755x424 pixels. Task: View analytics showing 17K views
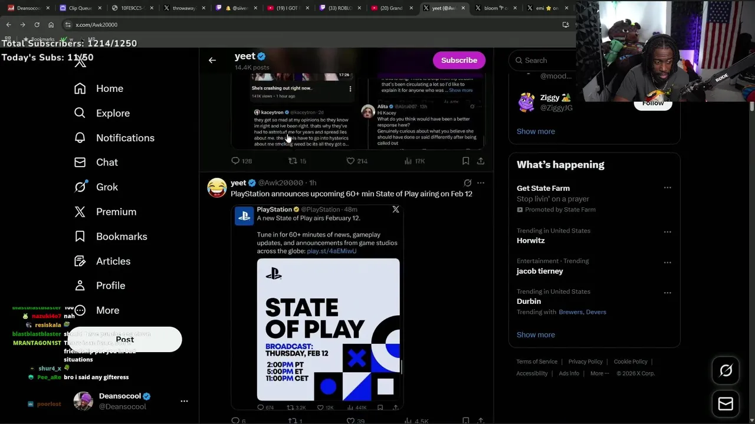click(x=413, y=161)
